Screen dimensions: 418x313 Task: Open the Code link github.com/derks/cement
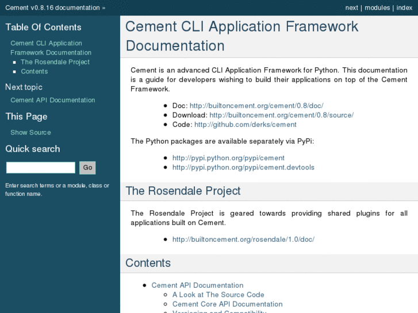[246, 125]
